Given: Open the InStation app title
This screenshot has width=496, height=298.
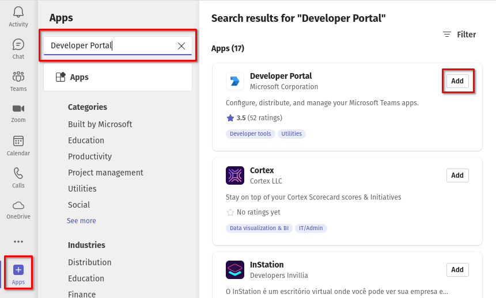Looking at the screenshot, I should (267, 265).
